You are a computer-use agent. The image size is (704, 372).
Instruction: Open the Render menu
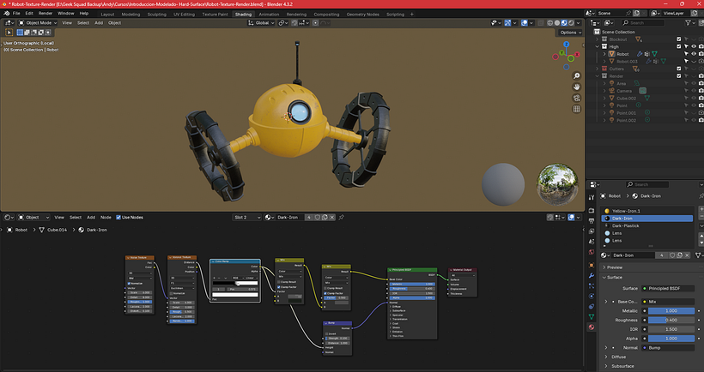coord(46,14)
